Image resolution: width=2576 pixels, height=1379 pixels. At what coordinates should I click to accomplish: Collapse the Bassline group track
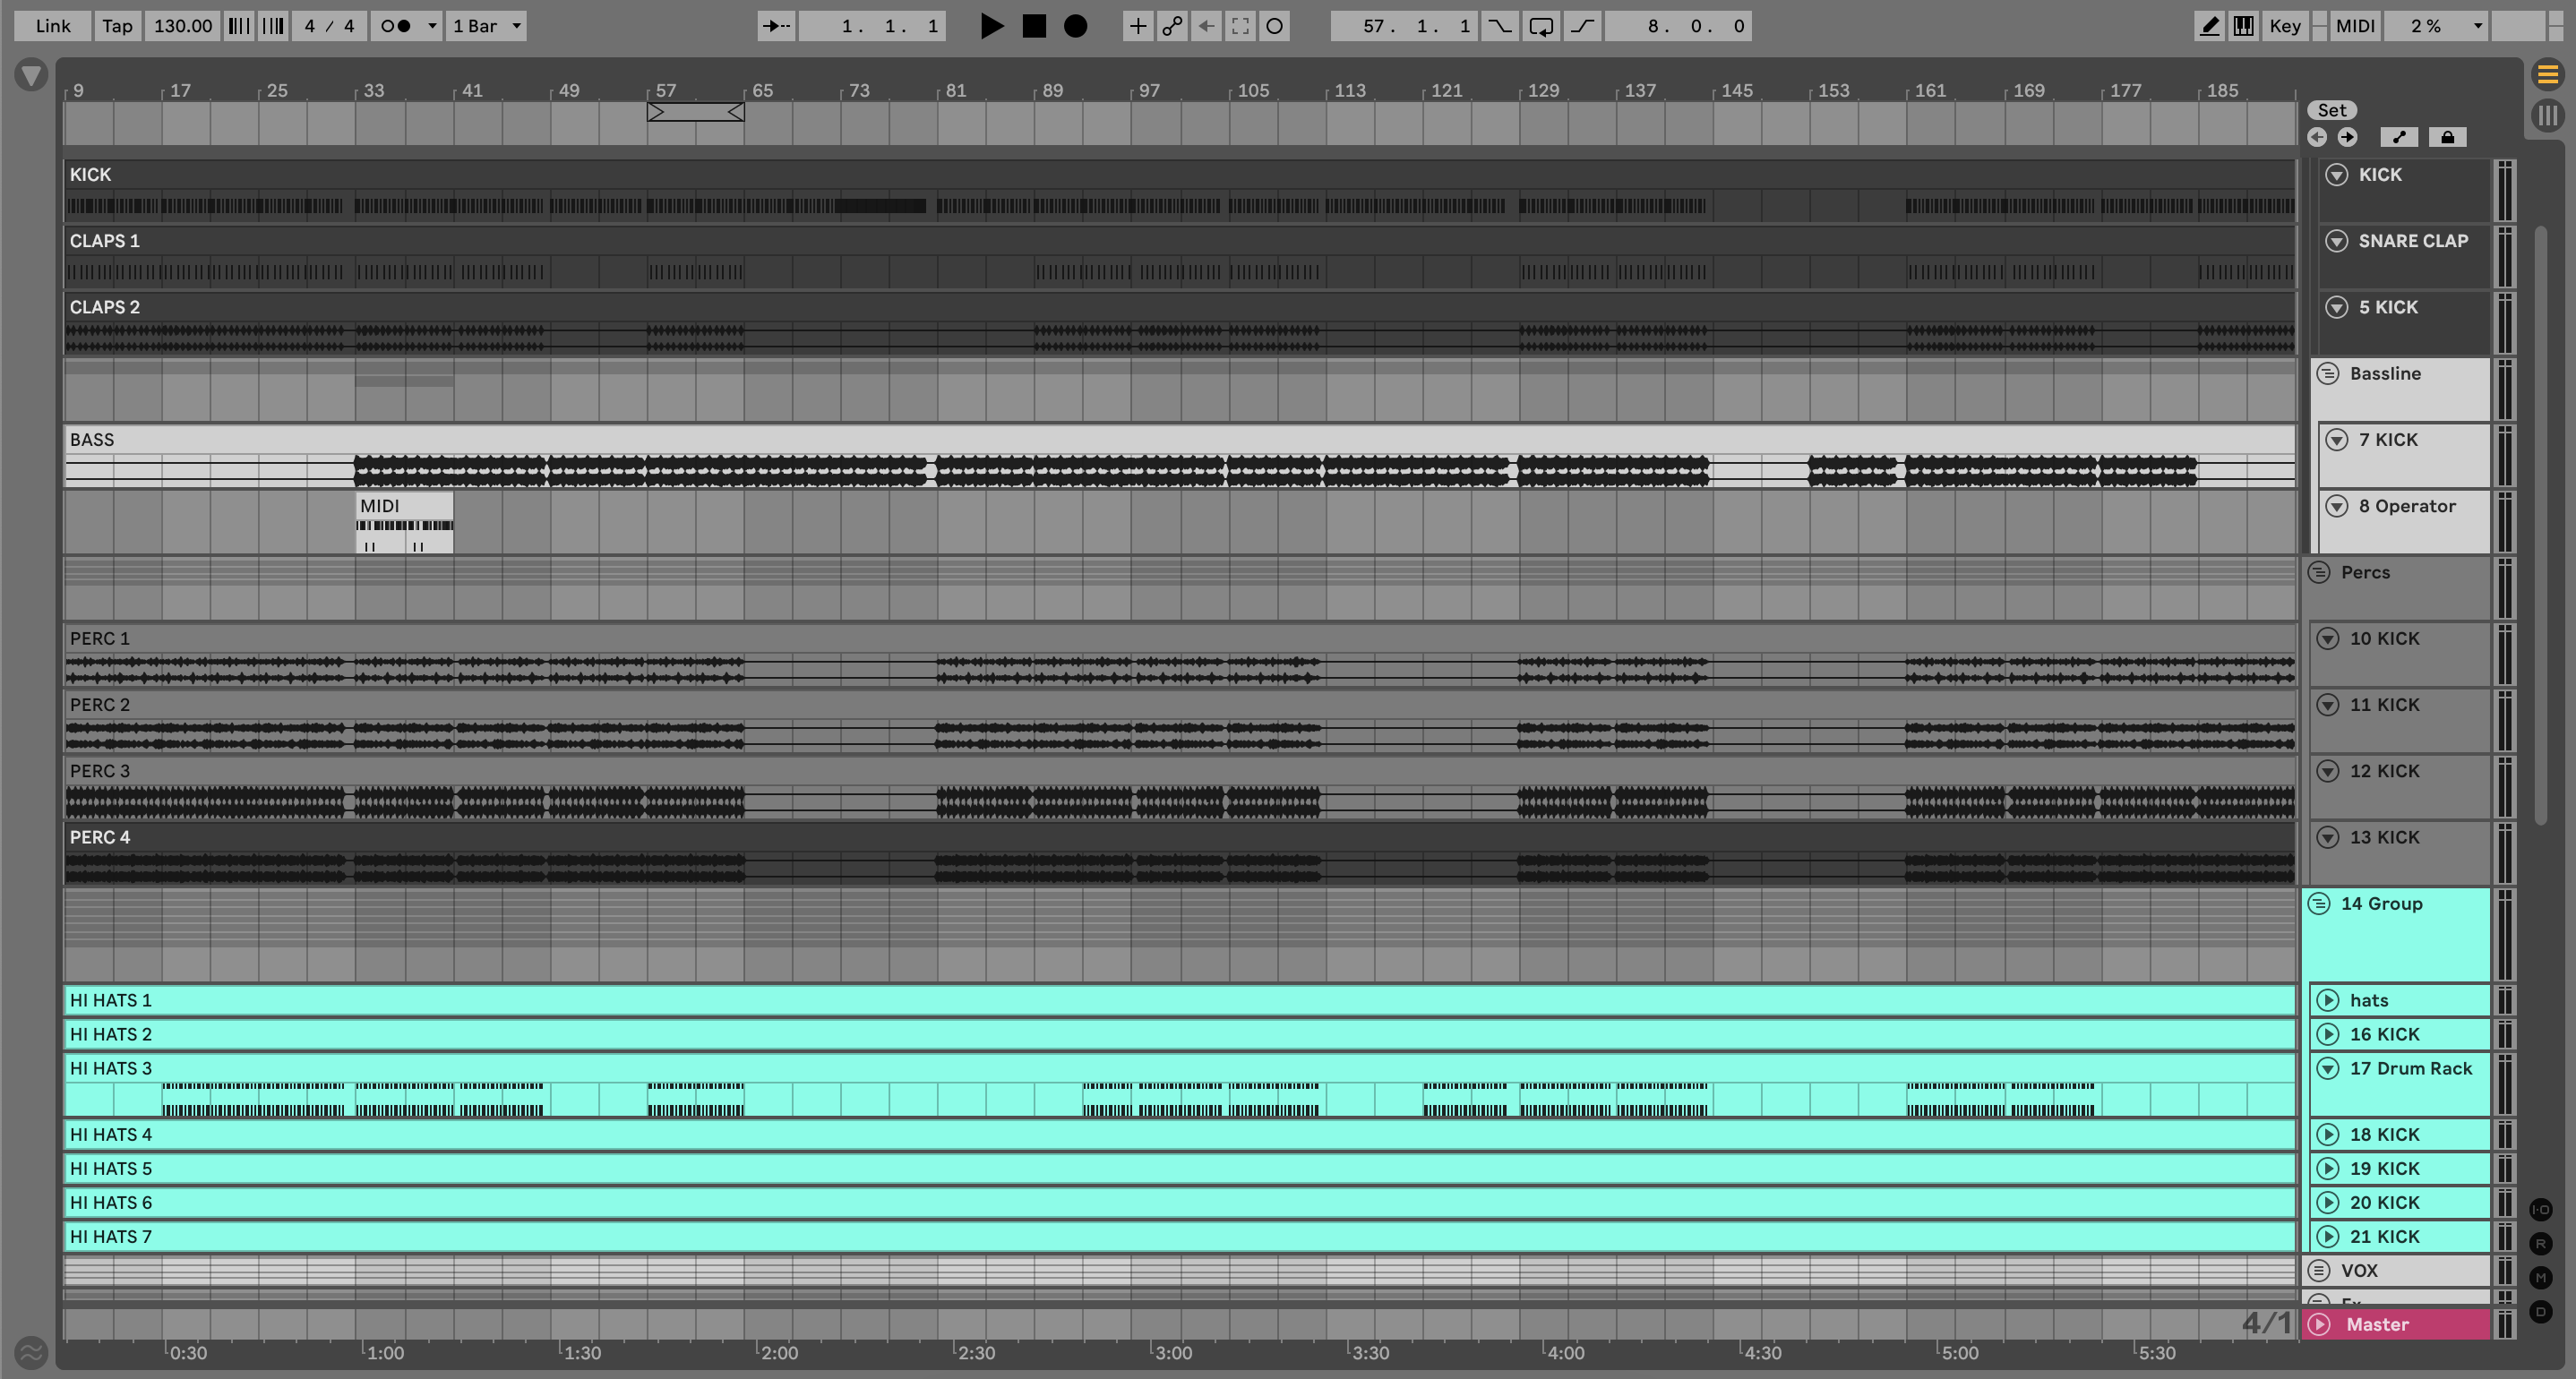click(2328, 373)
